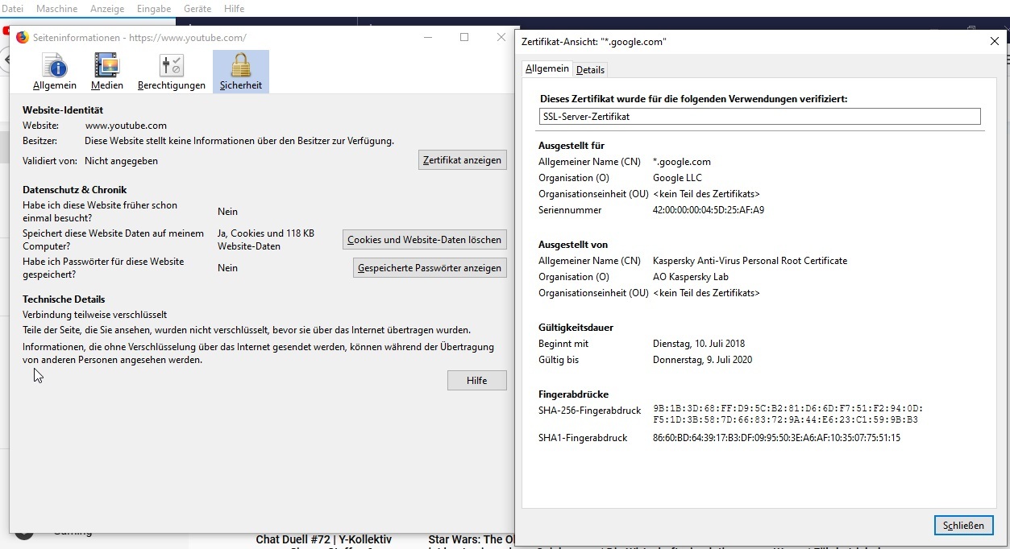The image size is (1010, 549).
Task: Click Nicht angegeben validation value
Action: point(121,161)
